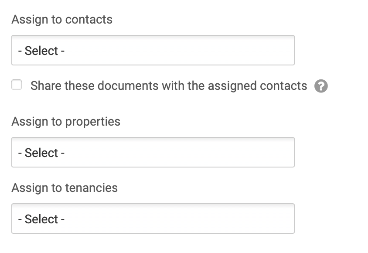Click the help question mark icon
The height and width of the screenshot is (253, 368).
pyautogui.click(x=321, y=86)
